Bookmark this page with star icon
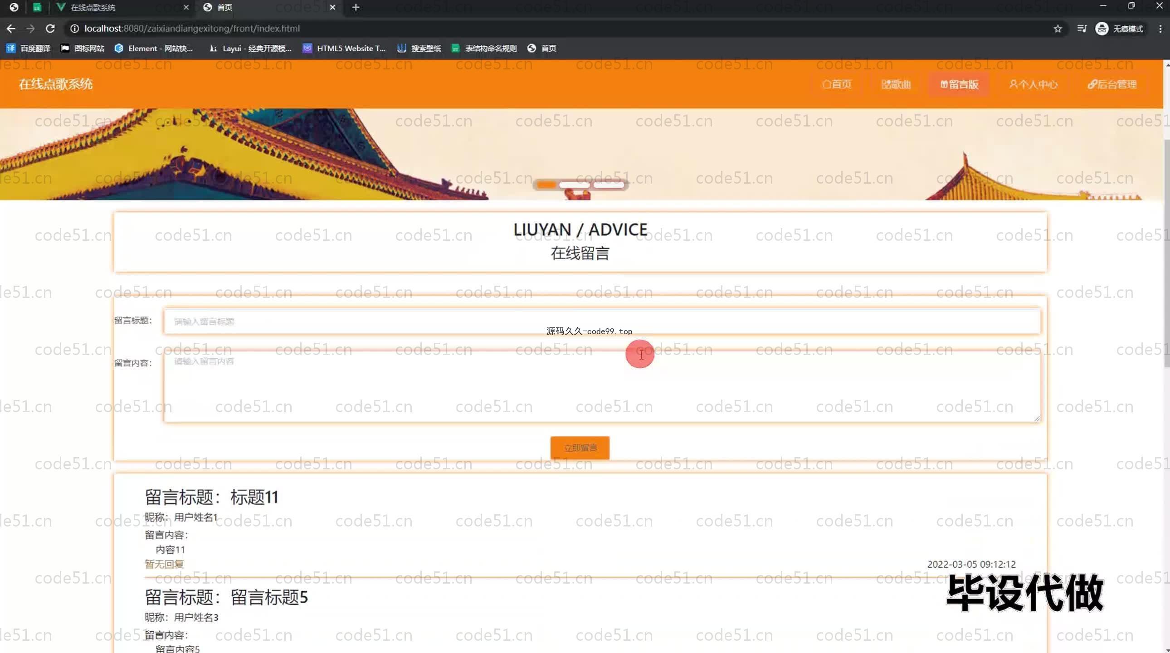Image resolution: width=1170 pixels, height=653 pixels. click(1058, 29)
